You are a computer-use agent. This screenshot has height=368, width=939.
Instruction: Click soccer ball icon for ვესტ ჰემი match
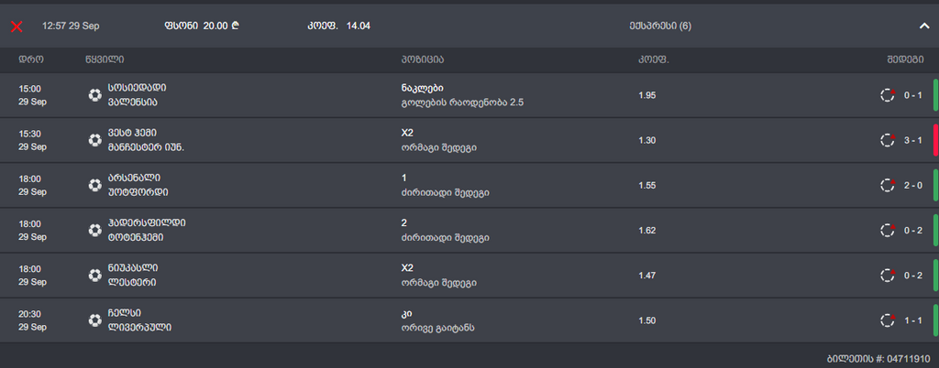(94, 140)
